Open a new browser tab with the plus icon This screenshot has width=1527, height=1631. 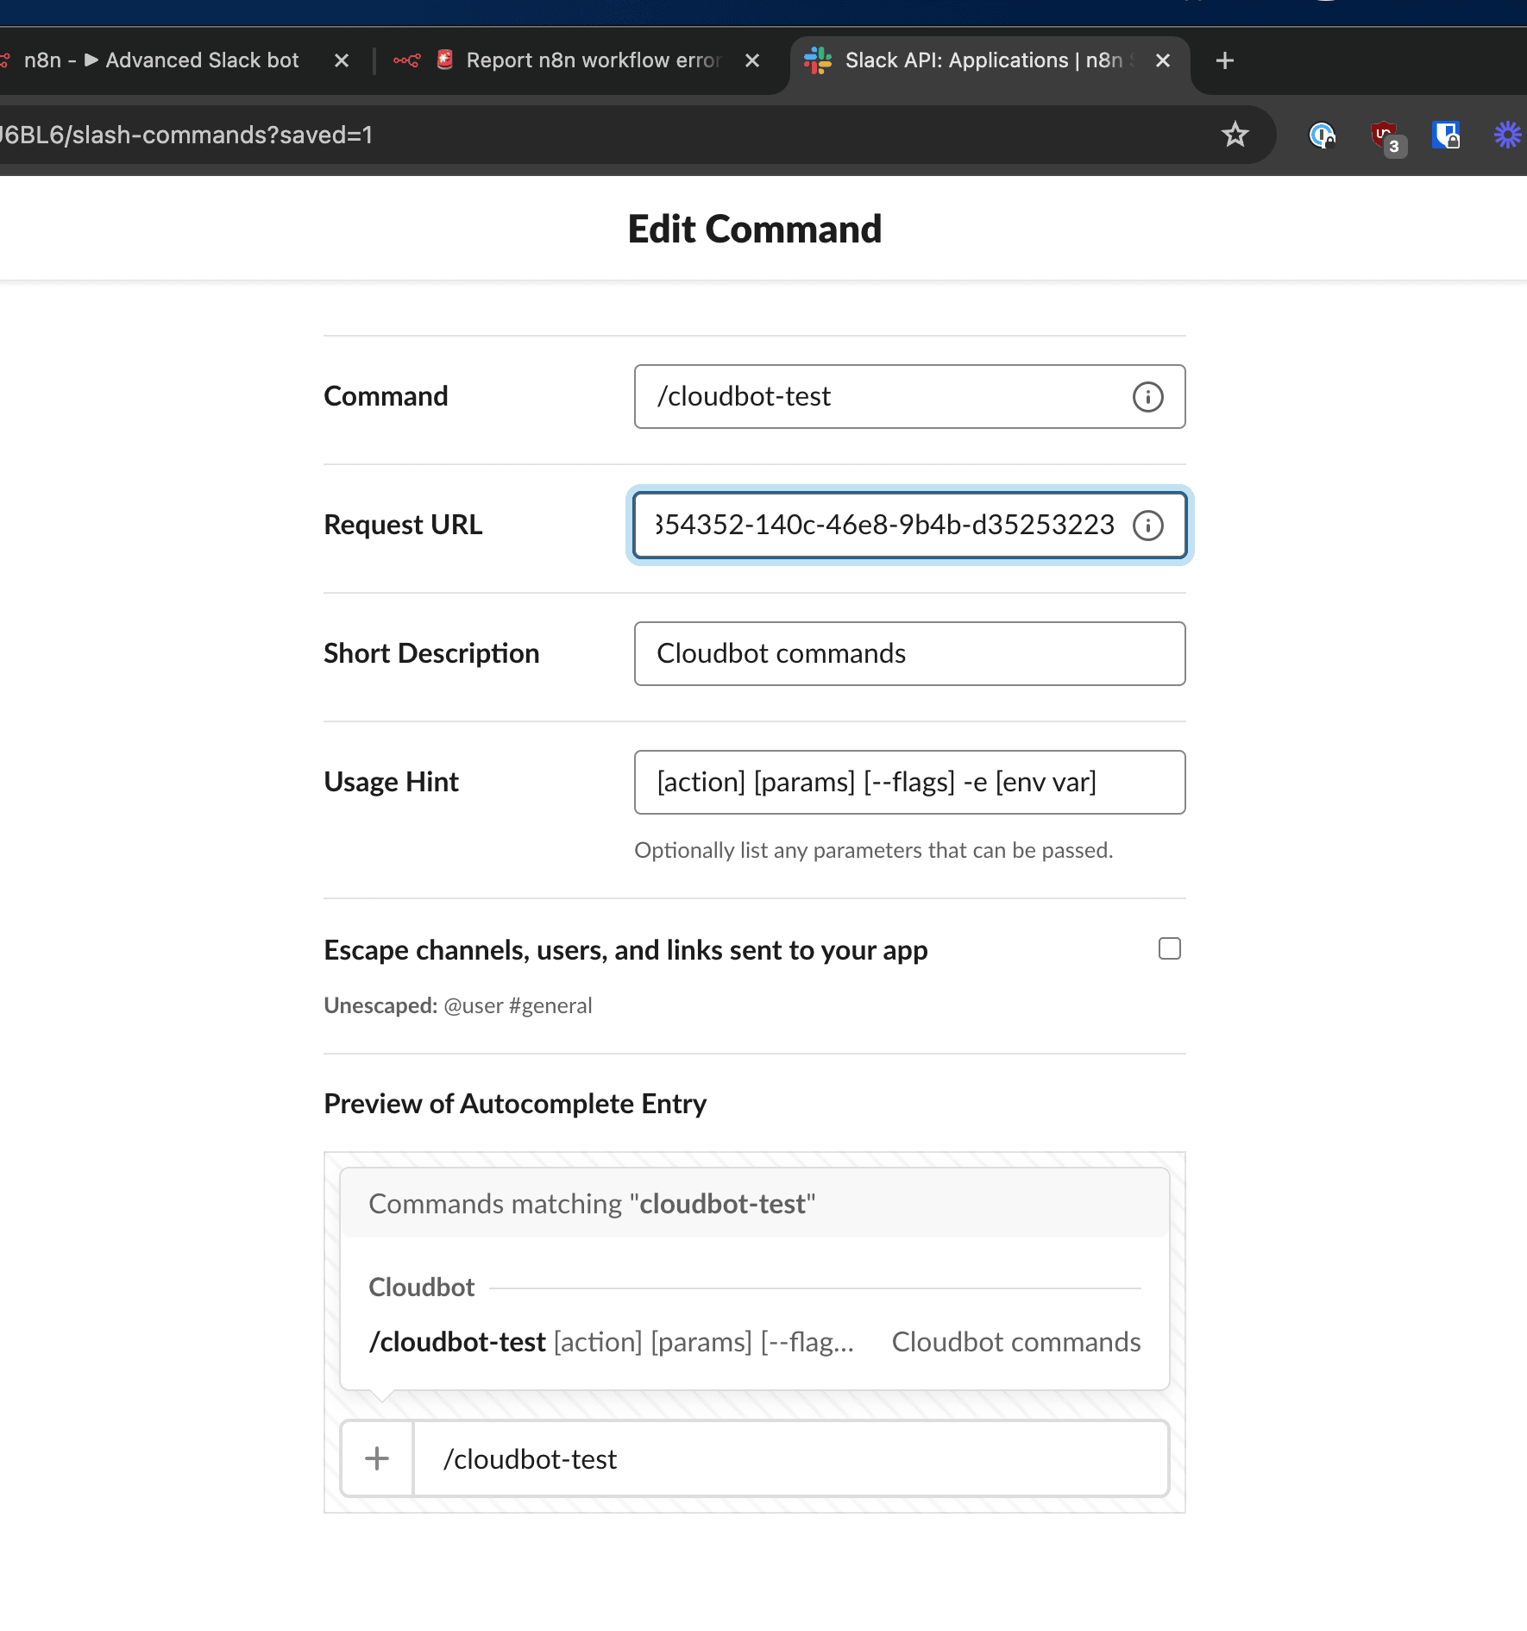pos(1224,60)
